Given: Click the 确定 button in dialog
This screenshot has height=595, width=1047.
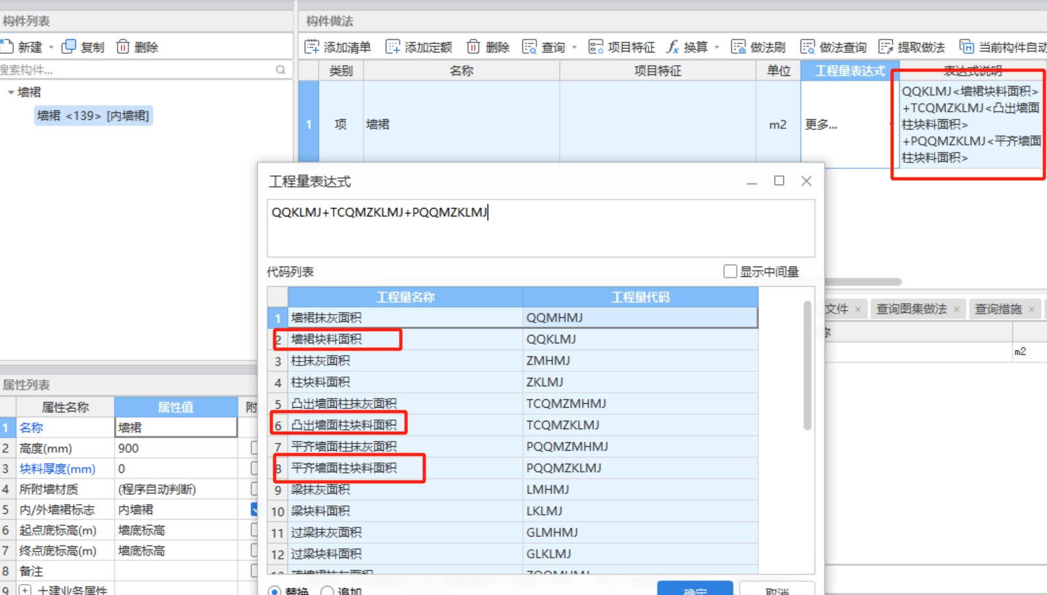Looking at the screenshot, I should coord(695,588).
